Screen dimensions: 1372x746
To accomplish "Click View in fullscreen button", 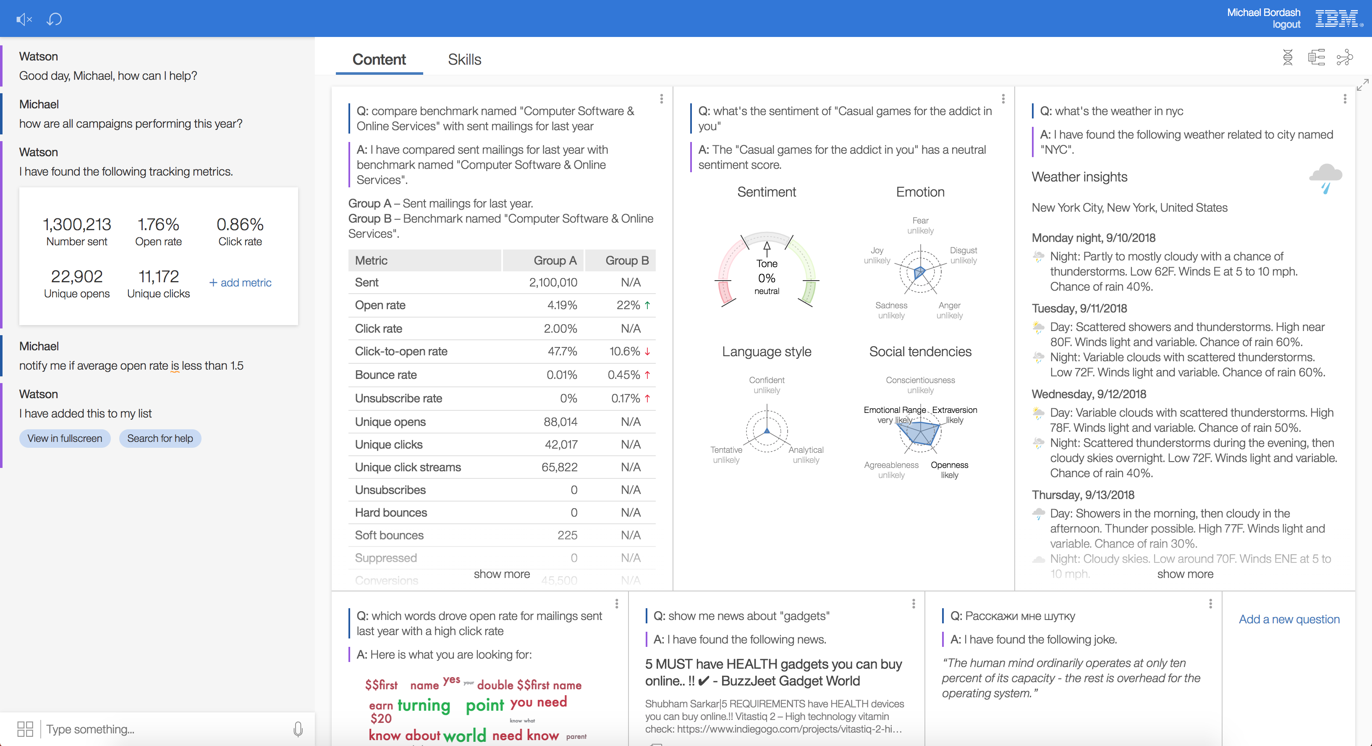I will (65, 438).
